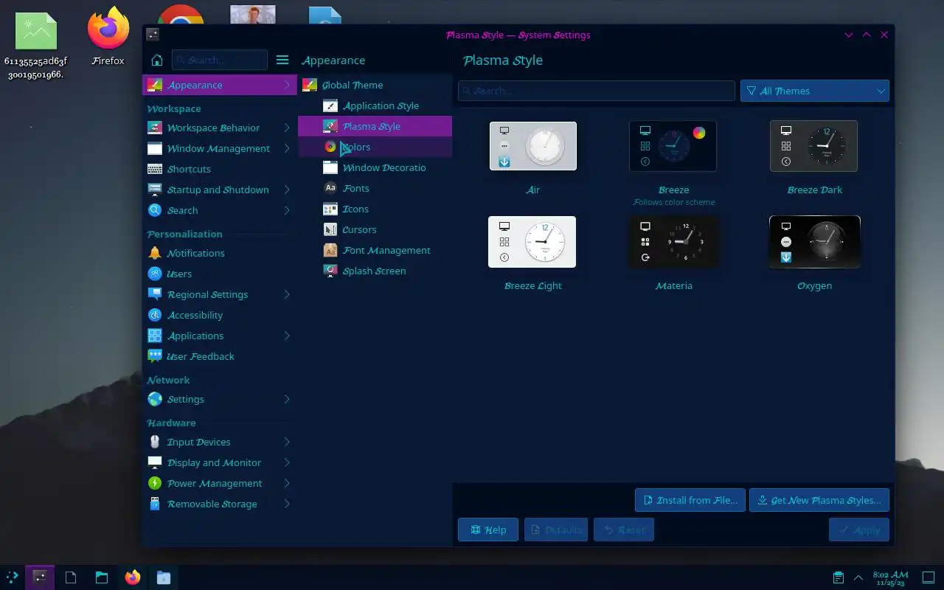Open the Icons settings page
The image size is (944, 590).
pyautogui.click(x=375, y=209)
